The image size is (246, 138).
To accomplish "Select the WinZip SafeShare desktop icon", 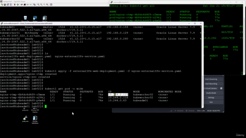I will 35,120.
